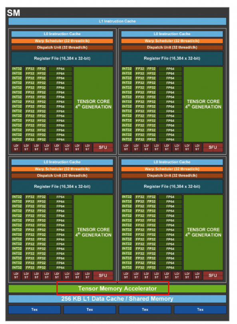Click the 256 KB L1 Data Cache block
The height and width of the screenshot is (324, 237).
click(x=117, y=299)
